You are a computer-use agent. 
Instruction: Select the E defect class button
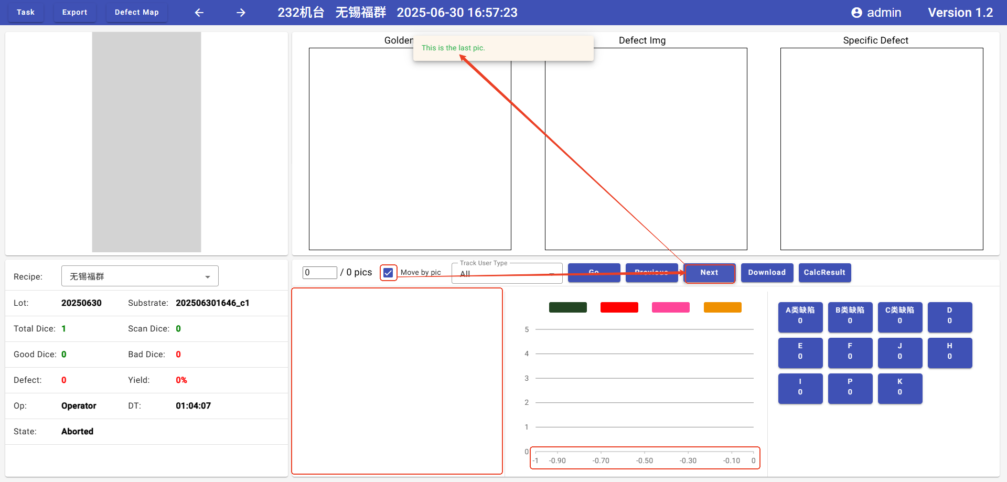click(800, 352)
